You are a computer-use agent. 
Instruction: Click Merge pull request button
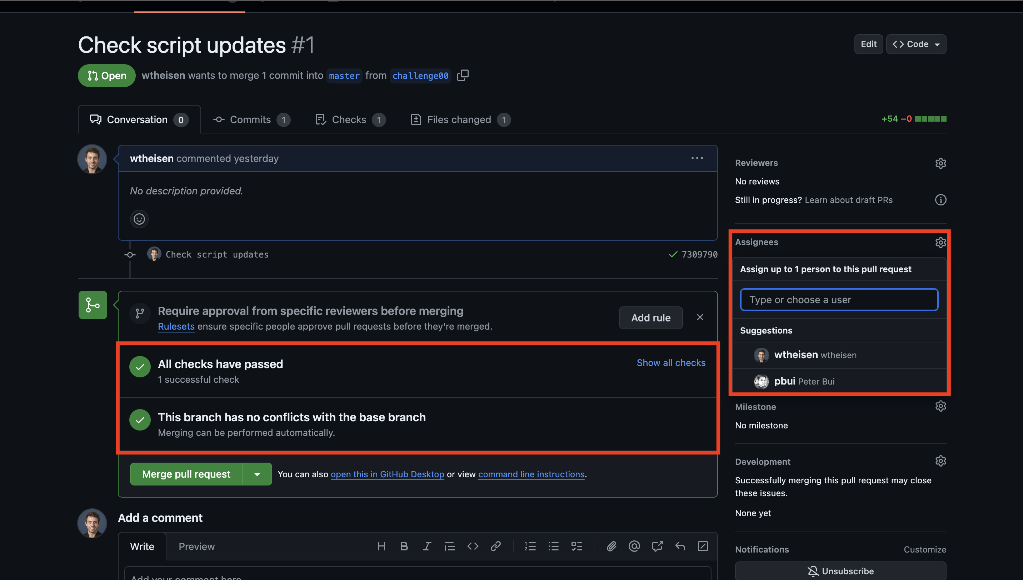[186, 474]
